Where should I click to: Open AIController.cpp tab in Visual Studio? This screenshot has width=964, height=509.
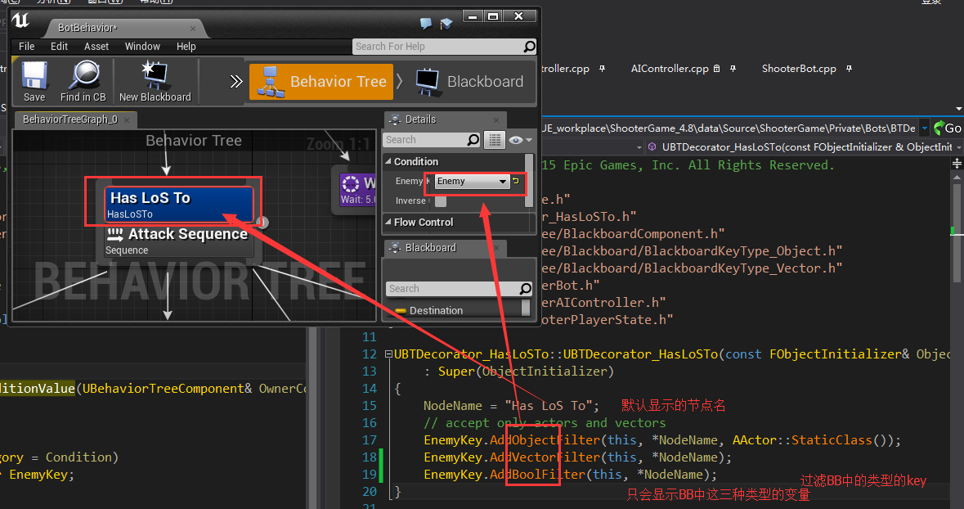(670, 69)
